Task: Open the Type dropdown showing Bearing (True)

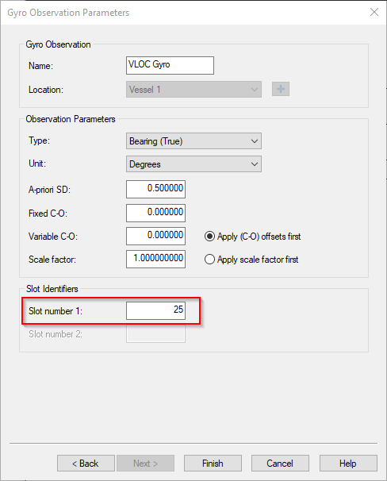Action: tap(193, 141)
